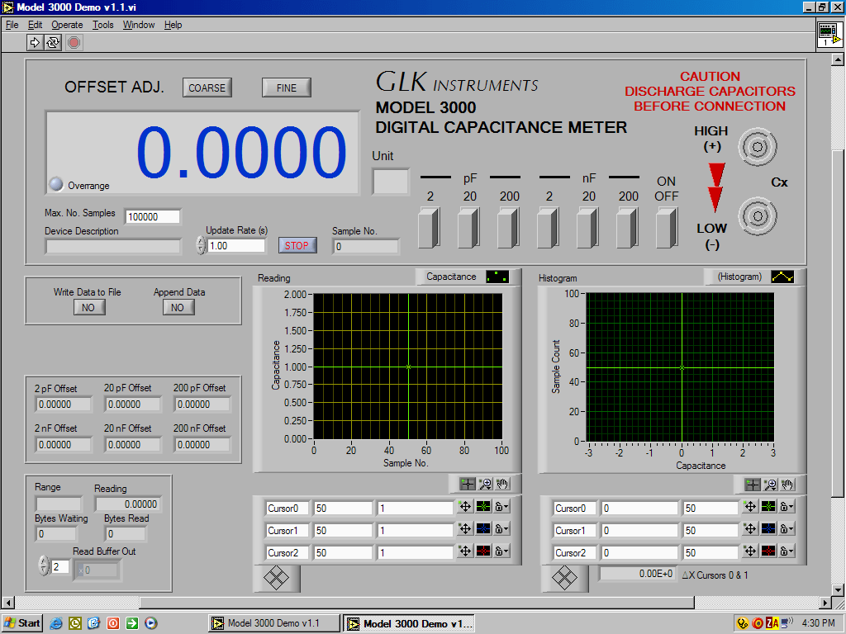Viewport: 846px width, 634px height.
Task: Open Histogram Cursor1 lock dropdown
Action: [x=787, y=529]
